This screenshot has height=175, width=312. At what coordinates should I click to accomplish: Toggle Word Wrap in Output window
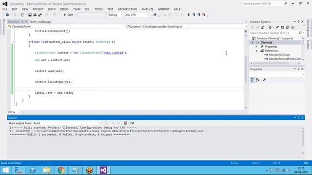[x=132, y=123]
